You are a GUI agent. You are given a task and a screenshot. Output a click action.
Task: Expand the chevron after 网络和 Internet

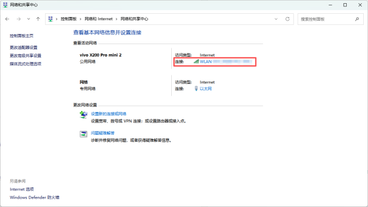(x=116, y=19)
